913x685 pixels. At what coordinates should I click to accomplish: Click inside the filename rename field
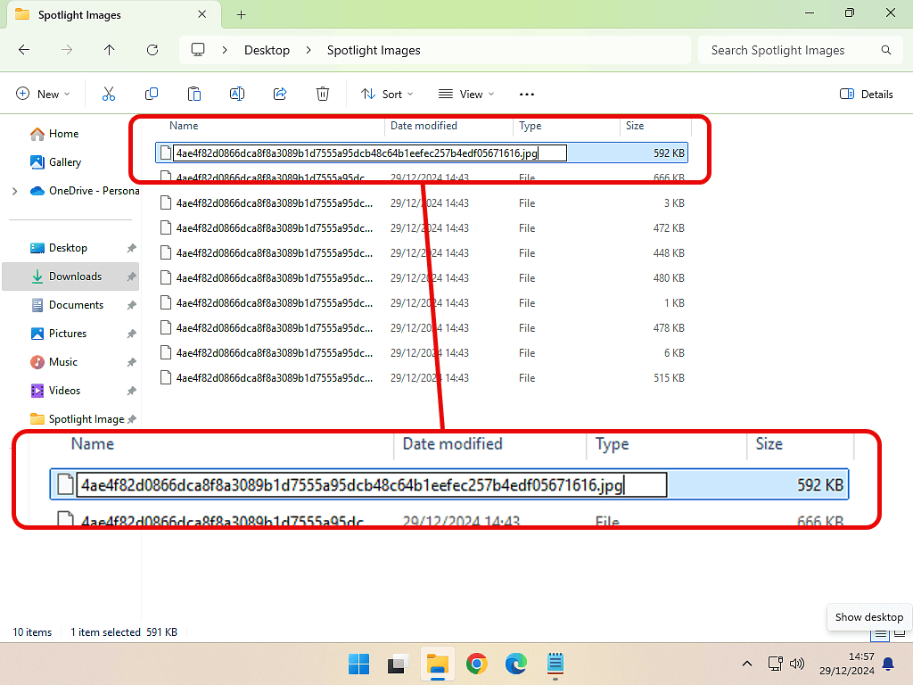click(368, 153)
